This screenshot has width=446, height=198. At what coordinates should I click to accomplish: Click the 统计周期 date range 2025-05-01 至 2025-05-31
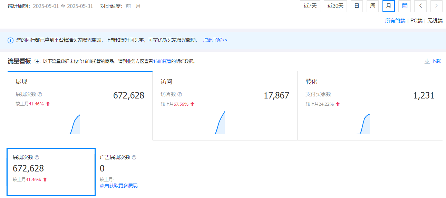coord(63,6)
